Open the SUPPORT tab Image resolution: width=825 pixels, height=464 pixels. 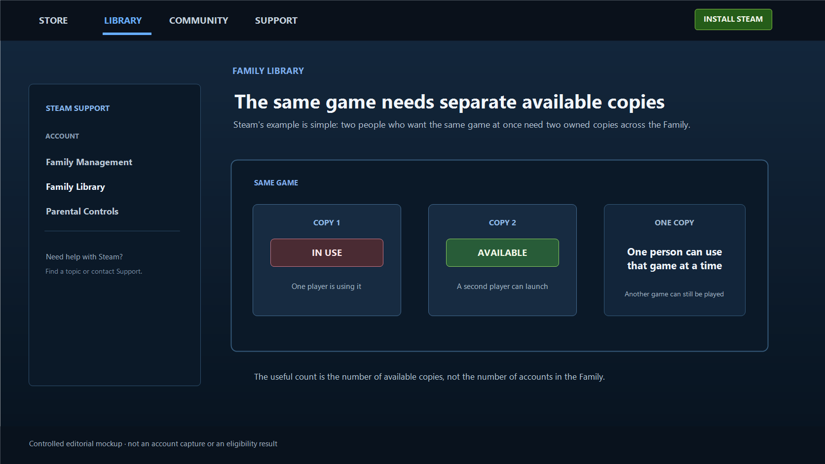[x=276, y=20]
